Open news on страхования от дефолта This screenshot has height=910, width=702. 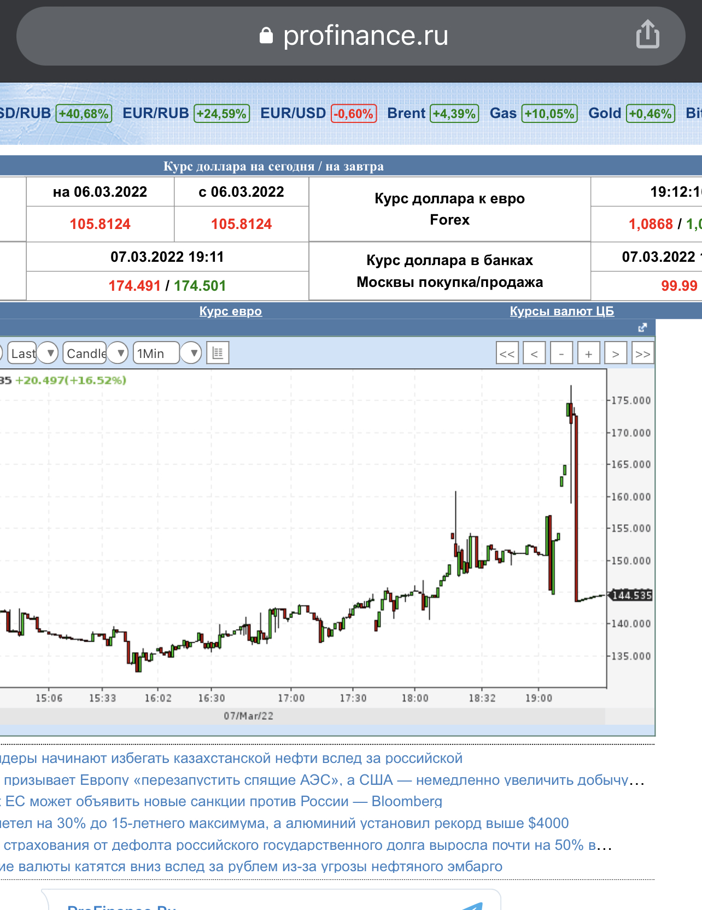point(306,845)
